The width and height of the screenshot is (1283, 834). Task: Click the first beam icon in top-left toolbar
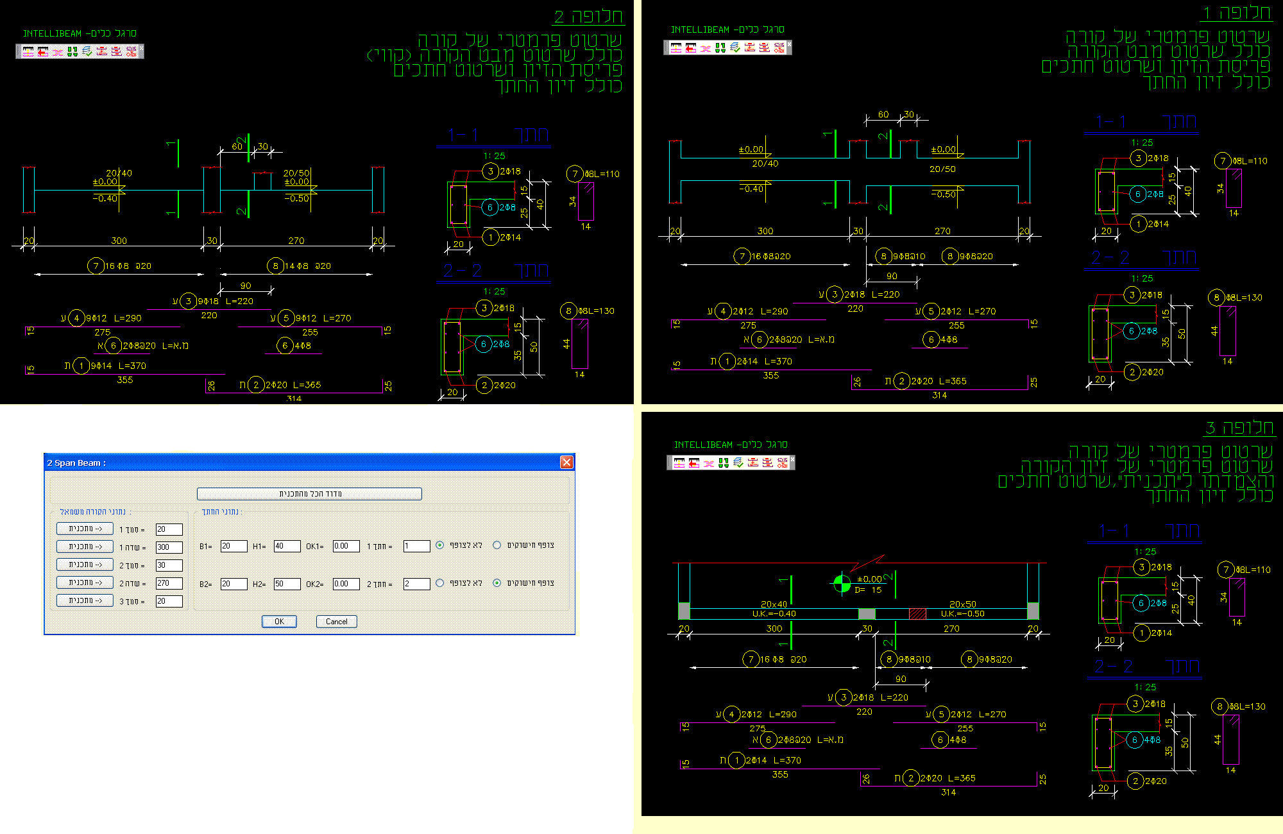(x=28, y=51)
